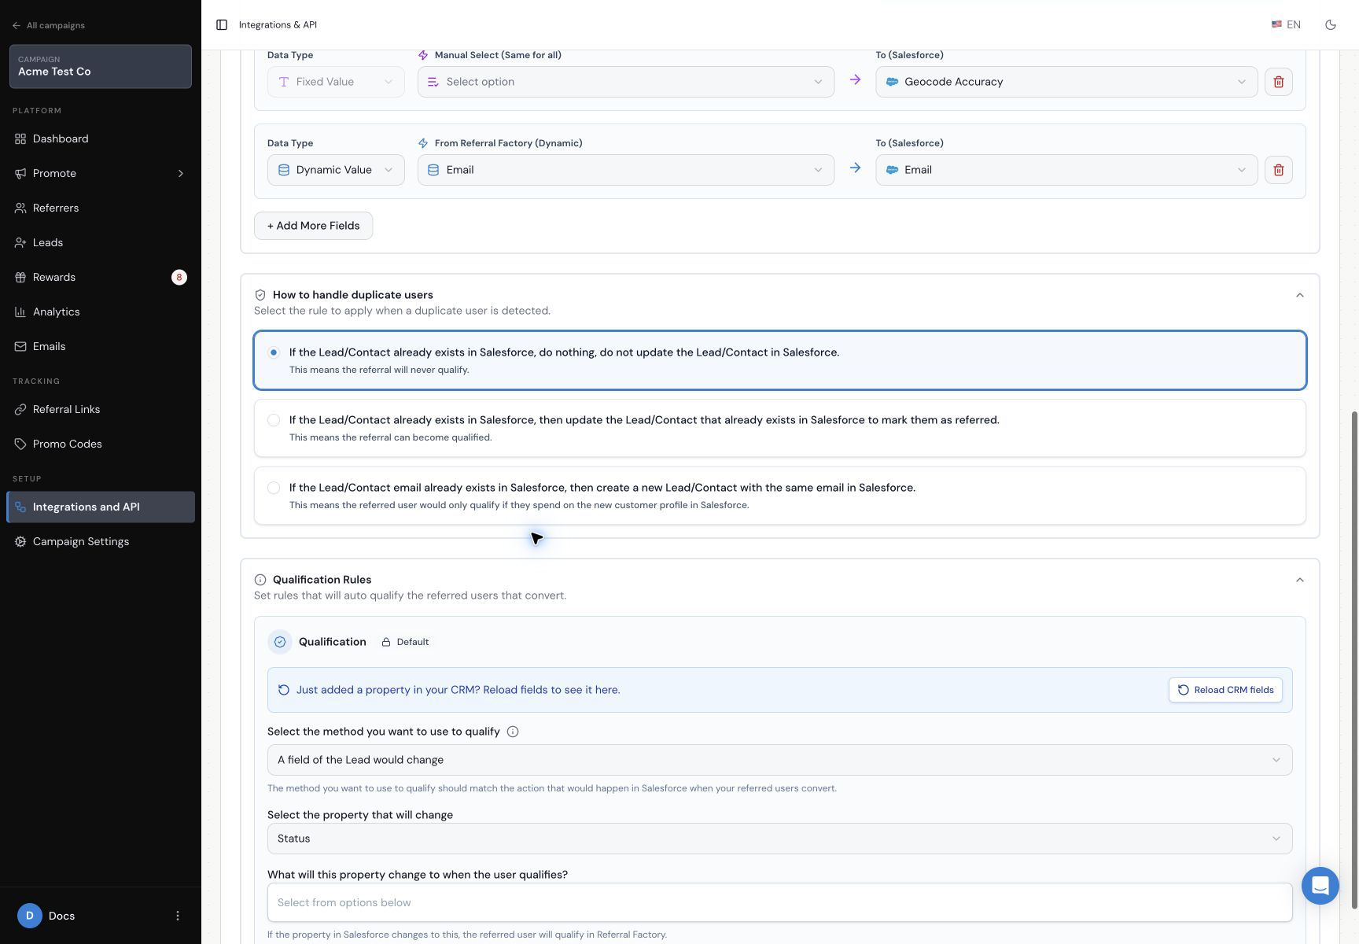Open Geocode Accuracy Salesforce field dropdown

(x=1066, y=82)
